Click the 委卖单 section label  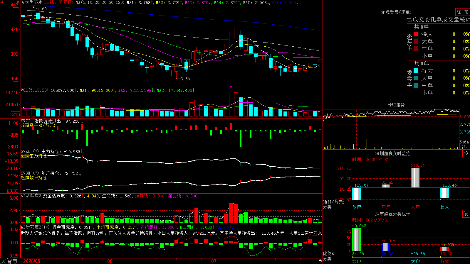[x=409, y=78]
